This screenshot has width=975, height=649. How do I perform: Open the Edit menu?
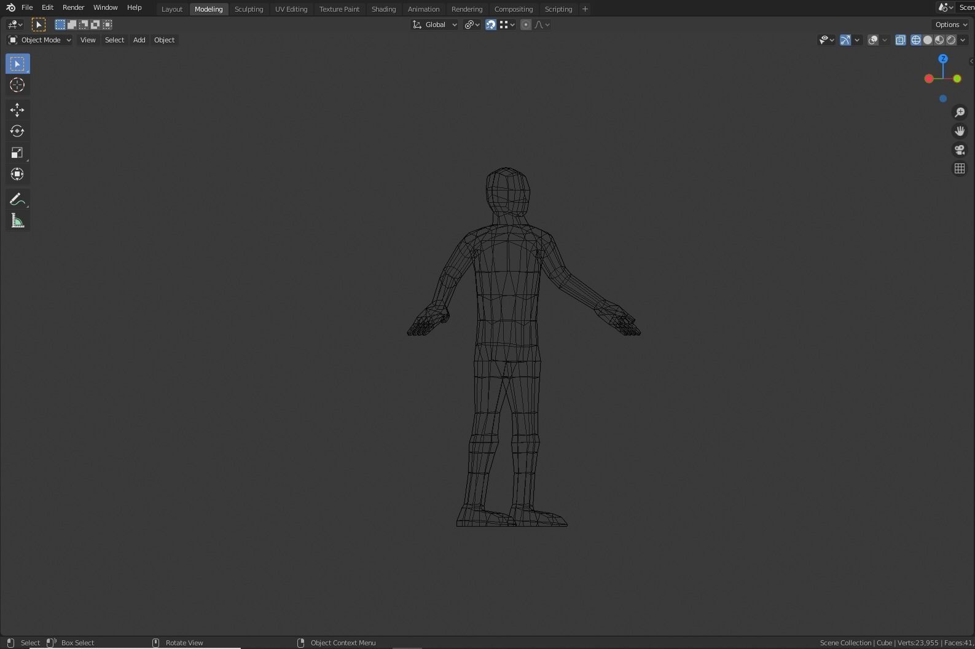(47, 7)
